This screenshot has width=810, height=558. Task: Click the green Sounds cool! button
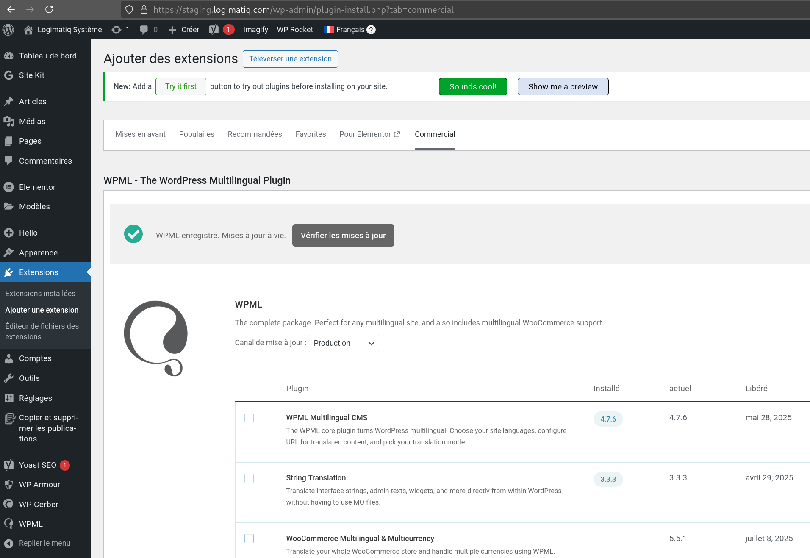[x=473, y=86]
